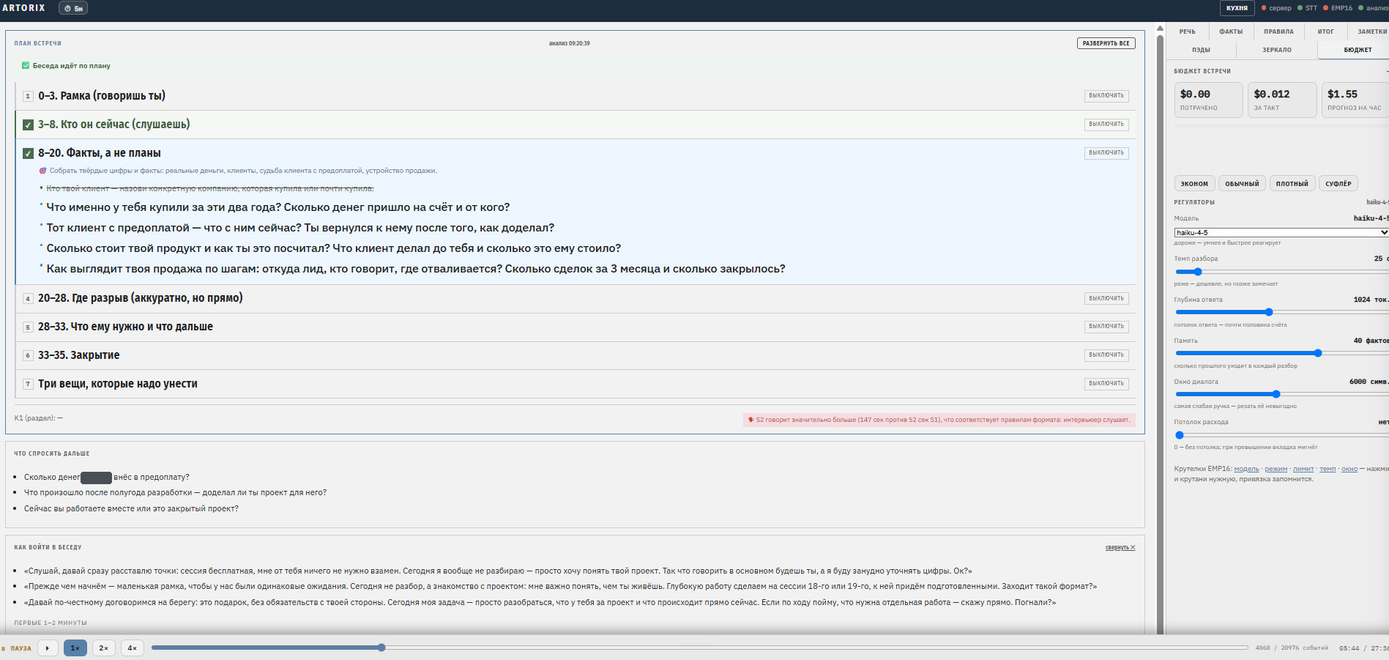The width and height of the screenshot is (1389, 660).
Task: Select the Эконом budget preset
Action: click(1194, 184)
